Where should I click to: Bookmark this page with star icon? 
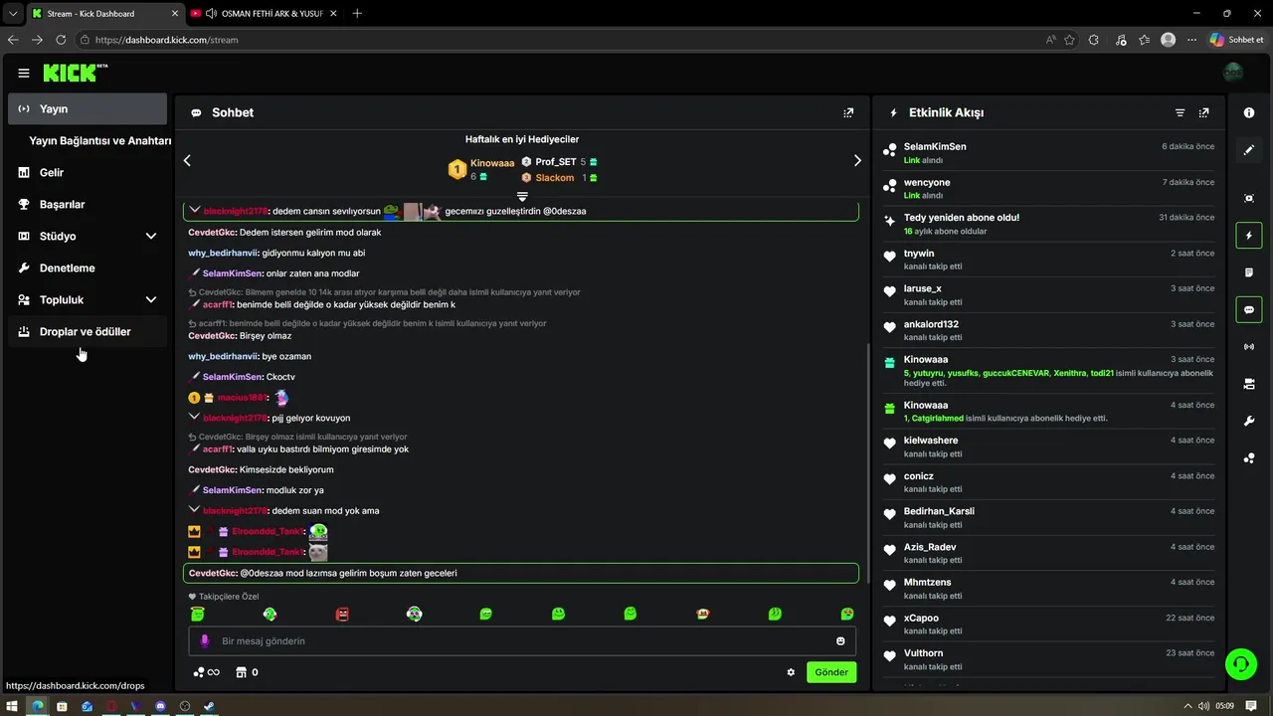(1070, 40)
